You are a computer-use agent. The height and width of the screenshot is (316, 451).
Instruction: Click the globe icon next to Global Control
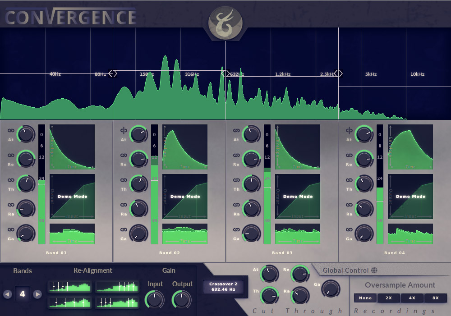[x=373, y=270]
